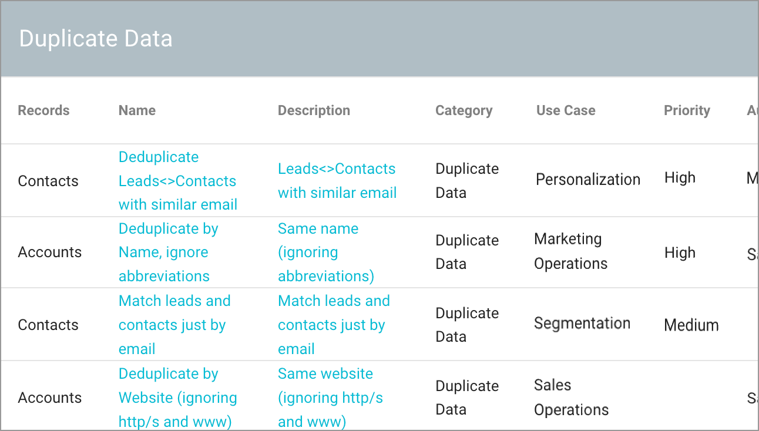Select the Accounts record in the second row

(x=50, y=252)
